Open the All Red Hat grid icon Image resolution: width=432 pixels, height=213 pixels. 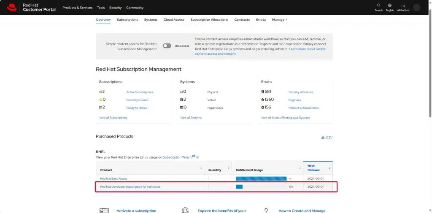click(x=403, y=5)
